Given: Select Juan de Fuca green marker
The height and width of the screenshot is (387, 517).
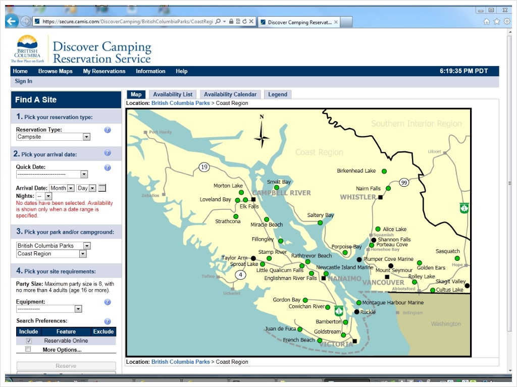Looking at the screenshot, I should [300, 329].
